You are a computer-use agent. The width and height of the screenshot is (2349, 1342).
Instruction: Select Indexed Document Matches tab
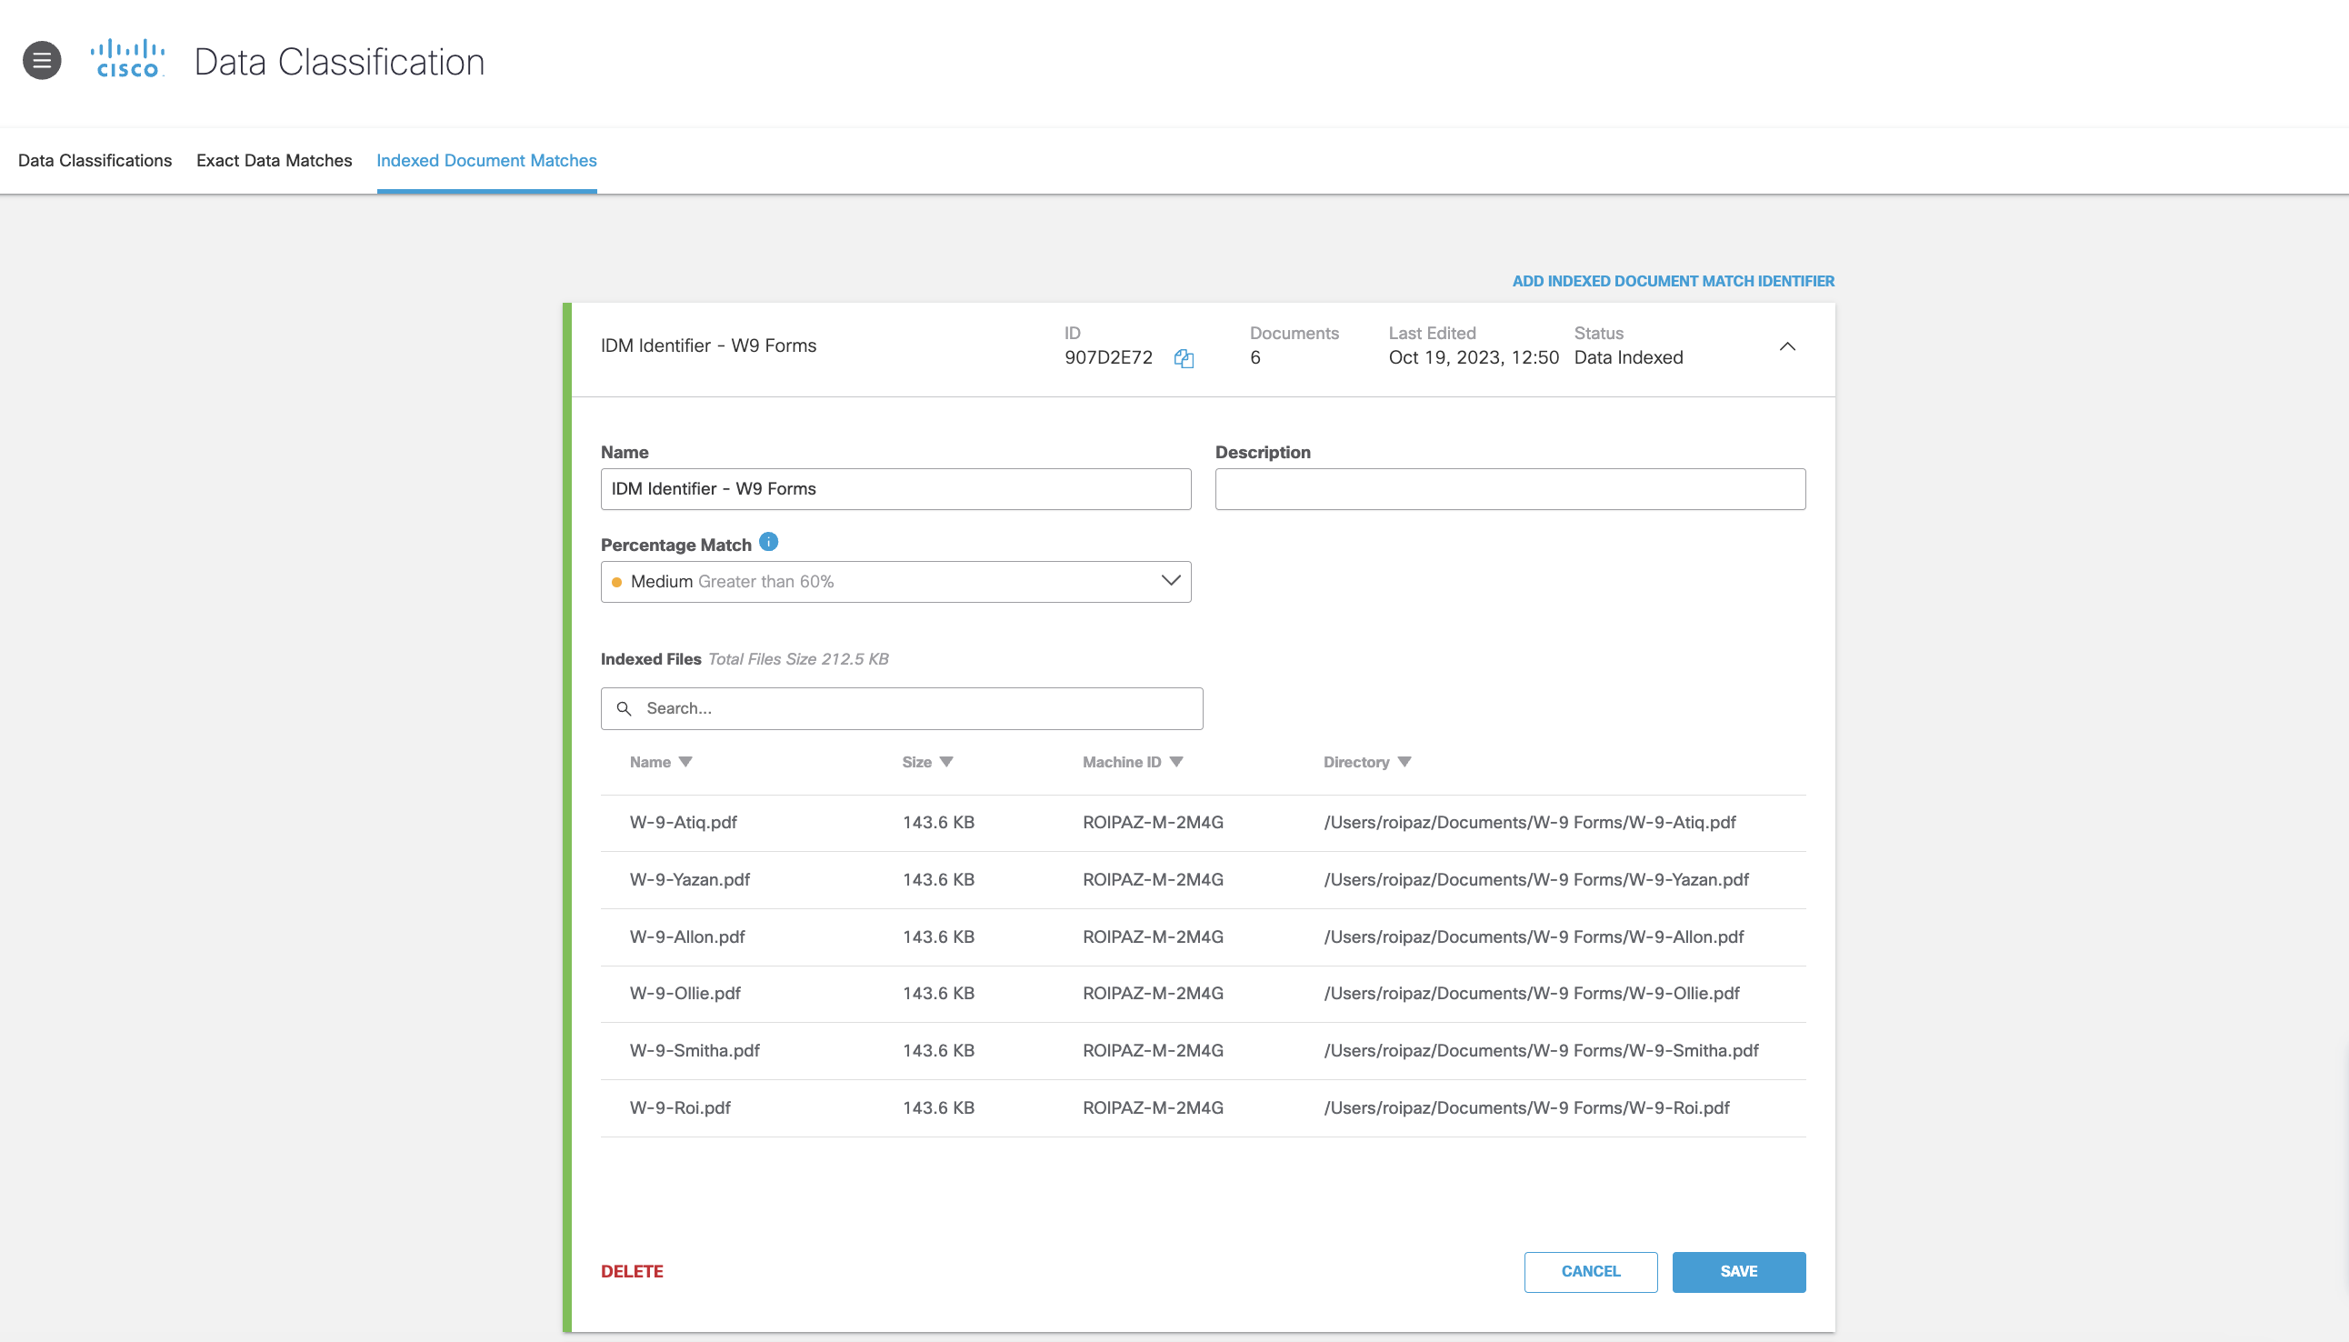486,160
